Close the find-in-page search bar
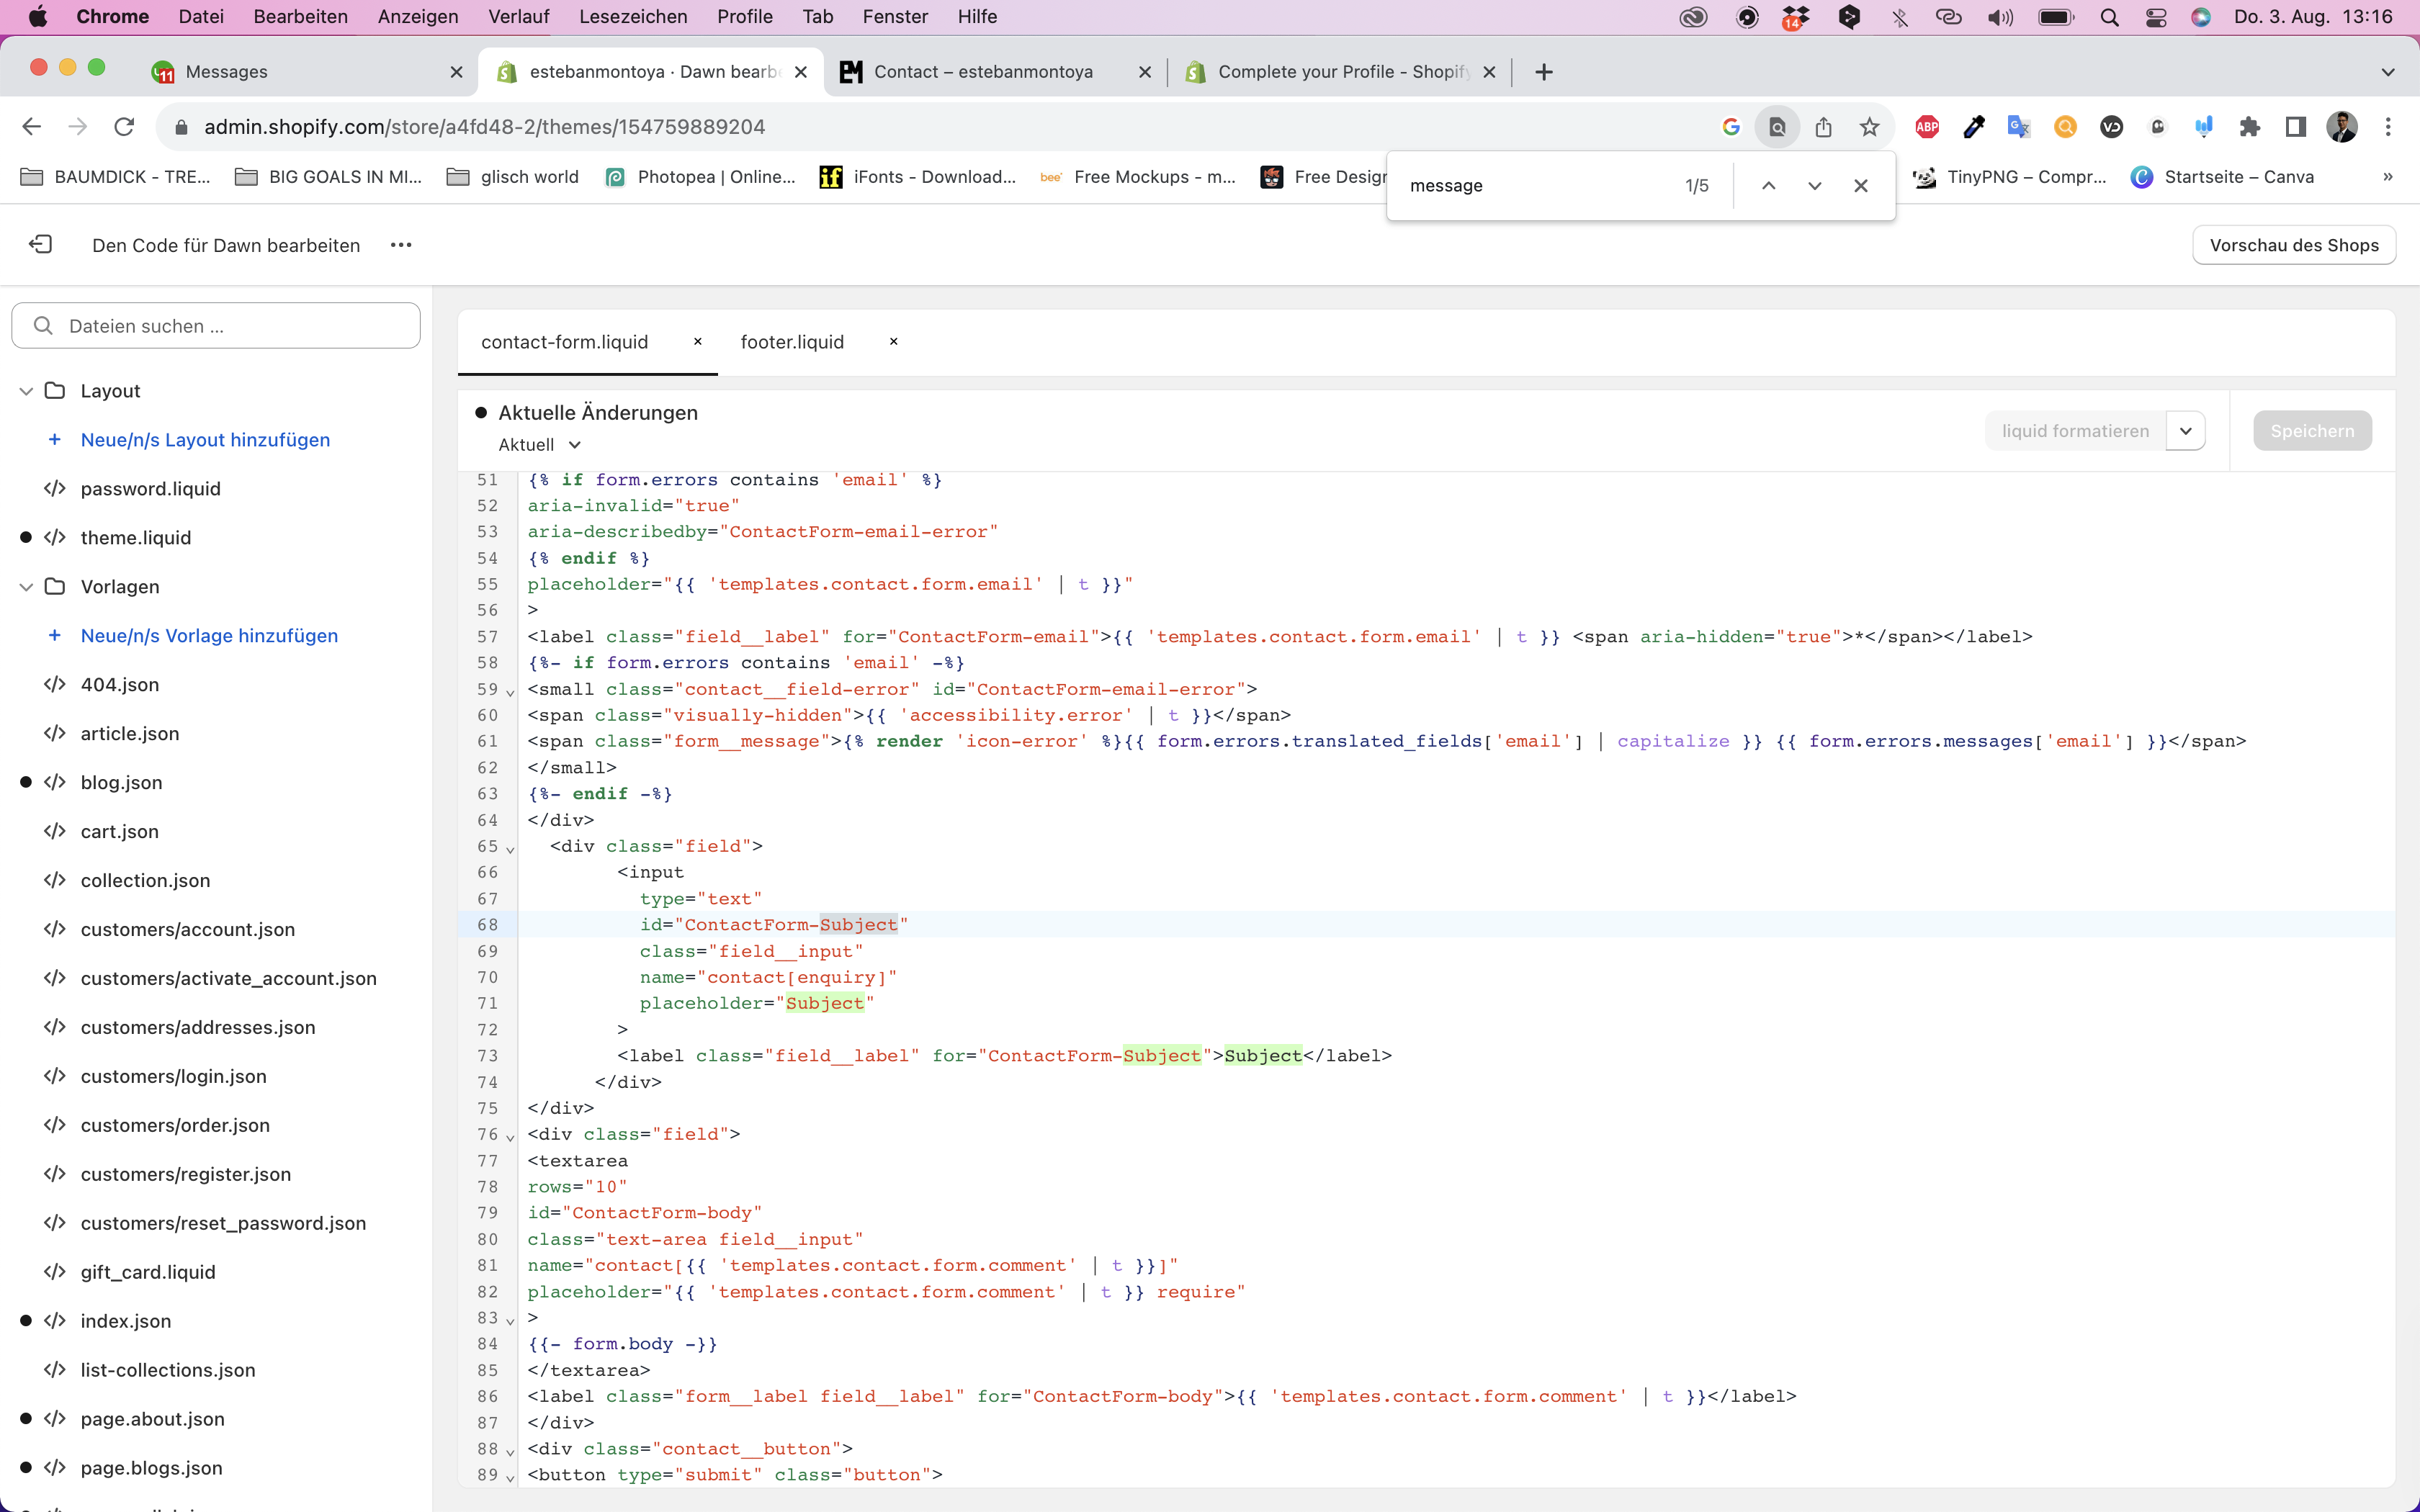This screenshot has width=2420, height=1512. (x=1860, y=186)
